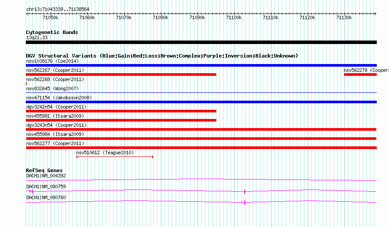Viewport: 389px width, 227px height.
Task: Click the 71050k ruler tick label
Action: click(50, 17)
